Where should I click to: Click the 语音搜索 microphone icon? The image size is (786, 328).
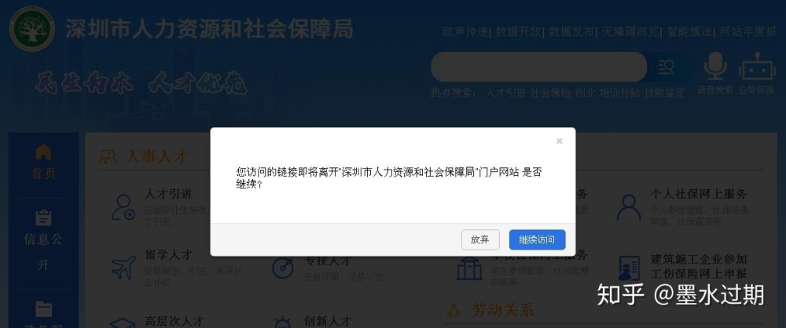click(714, 66)
